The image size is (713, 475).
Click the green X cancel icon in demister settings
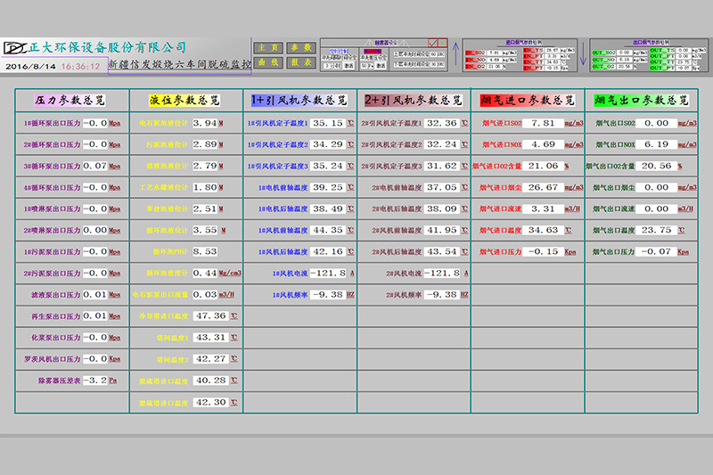[x=442, y=43]
